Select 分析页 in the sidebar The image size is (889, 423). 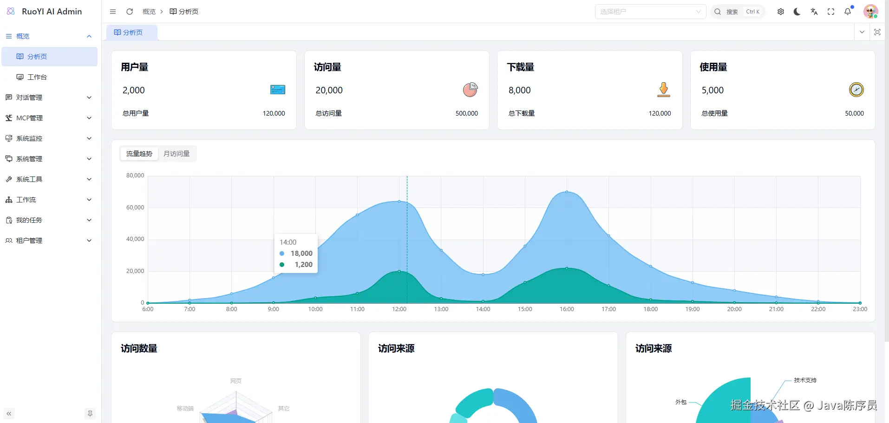click(x=49, y=57)
